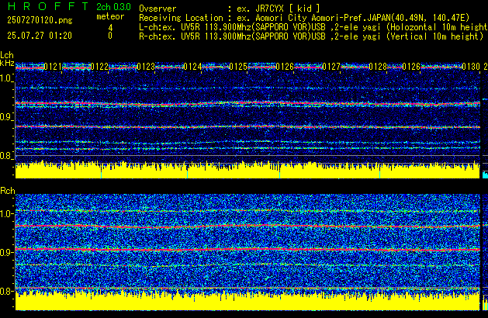The width and height of the screenshot is (488, 318).
Task: Click the Rch yellow signal level graph
Action: tap(247, 301)
